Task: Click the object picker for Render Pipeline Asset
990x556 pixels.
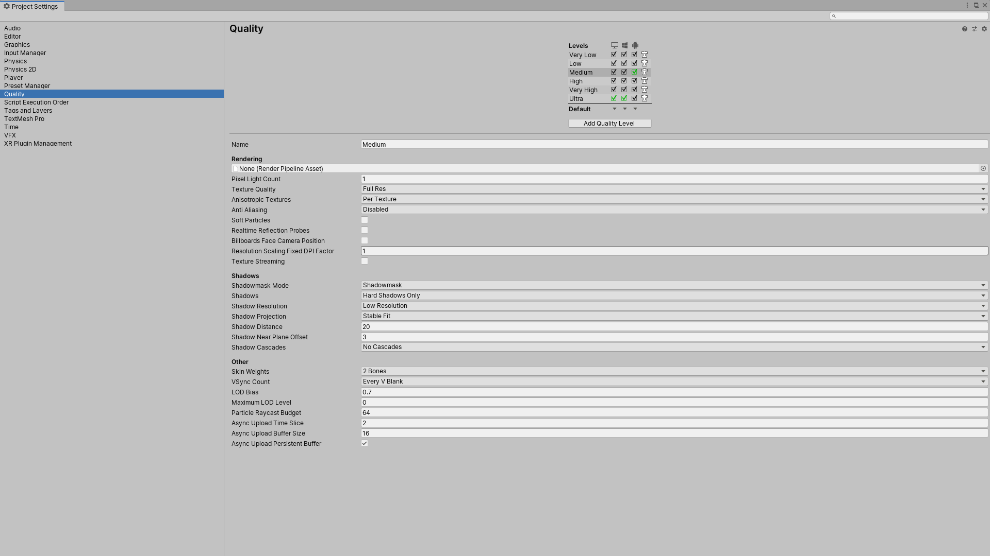Action: 983,169
